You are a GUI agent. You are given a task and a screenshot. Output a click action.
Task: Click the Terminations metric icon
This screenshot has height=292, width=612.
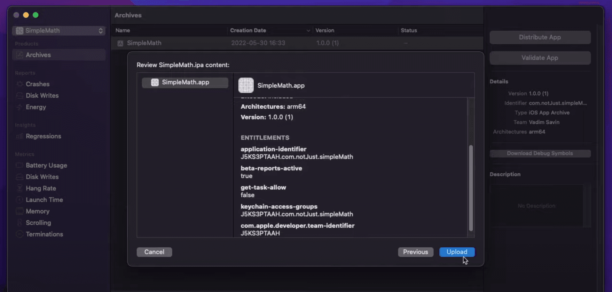(x=20, y=234)
